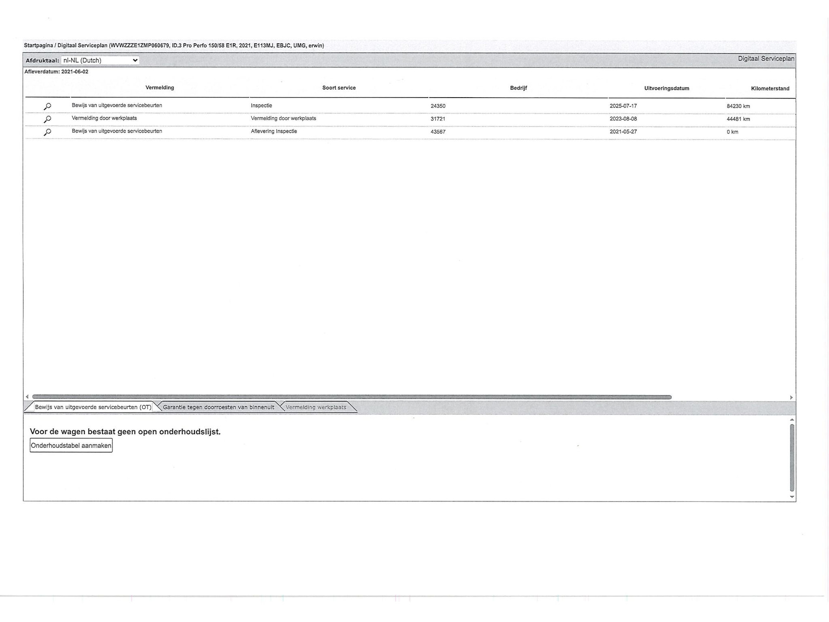
Task: Select the Vermelding werkplaats tab
Action: point(316,407)
